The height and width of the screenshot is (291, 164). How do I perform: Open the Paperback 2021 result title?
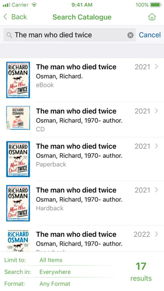[x=76, y=146]
